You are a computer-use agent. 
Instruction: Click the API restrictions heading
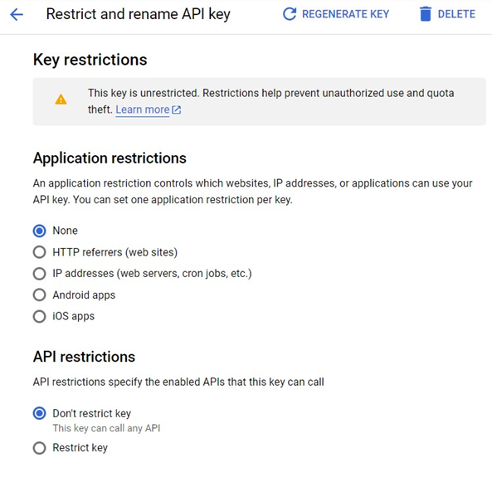(x=84, y=357)
